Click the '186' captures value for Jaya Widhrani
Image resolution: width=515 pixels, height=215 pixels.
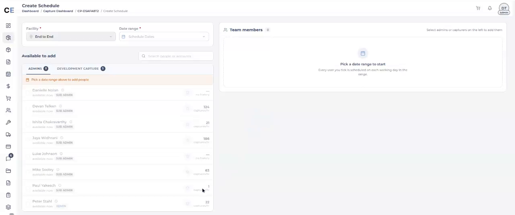[206, 139]
